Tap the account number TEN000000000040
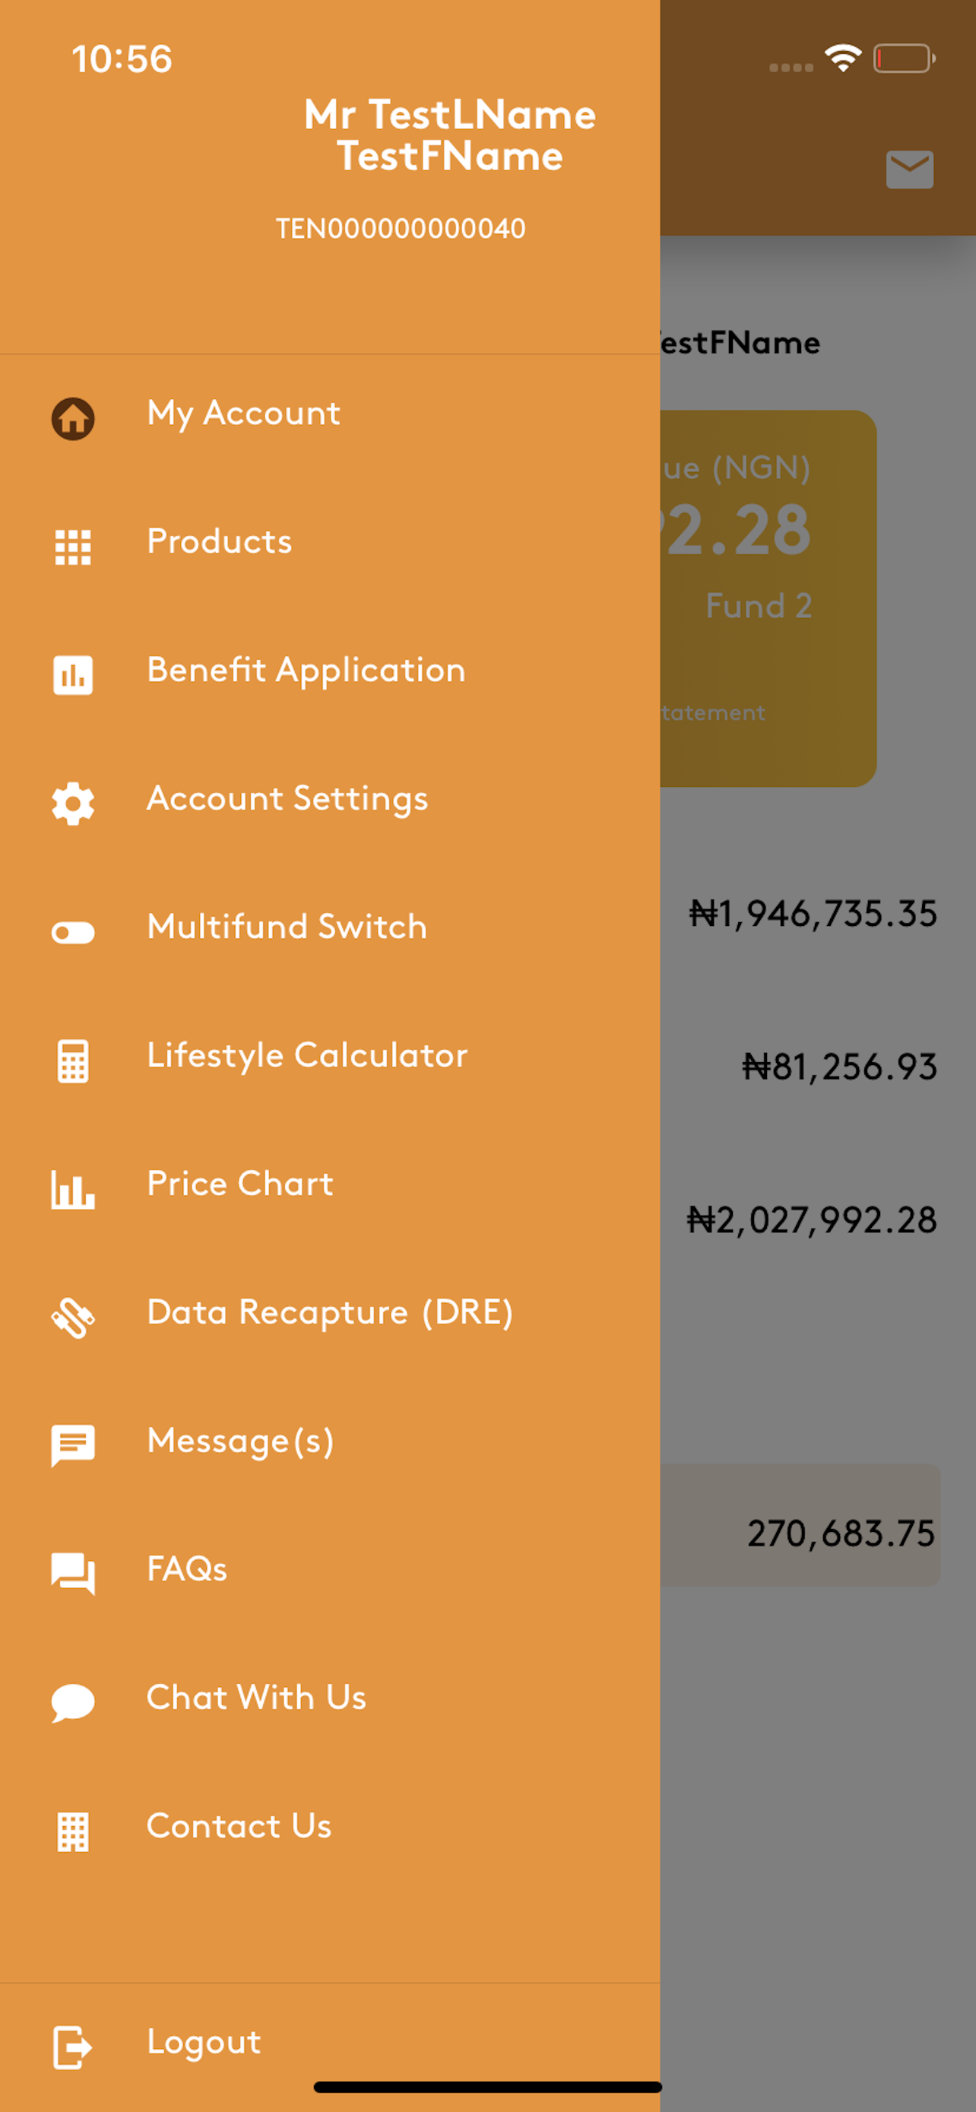The width and height of the screenshot is (976, 2112). click(401, 229)
